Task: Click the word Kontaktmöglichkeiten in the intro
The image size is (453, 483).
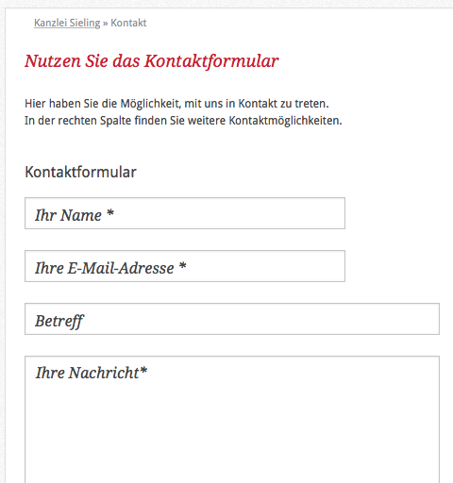Action: (x=285, y=121)
